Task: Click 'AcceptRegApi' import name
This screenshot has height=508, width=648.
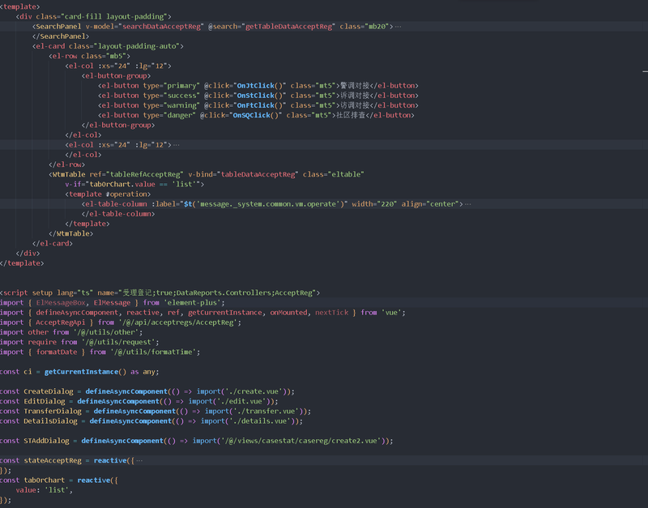Action: (x=60, y=322)
